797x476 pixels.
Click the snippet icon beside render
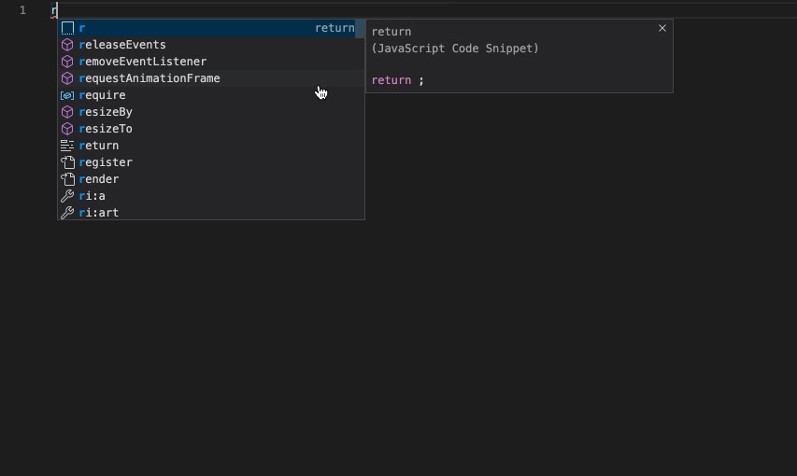pos(67,179)
